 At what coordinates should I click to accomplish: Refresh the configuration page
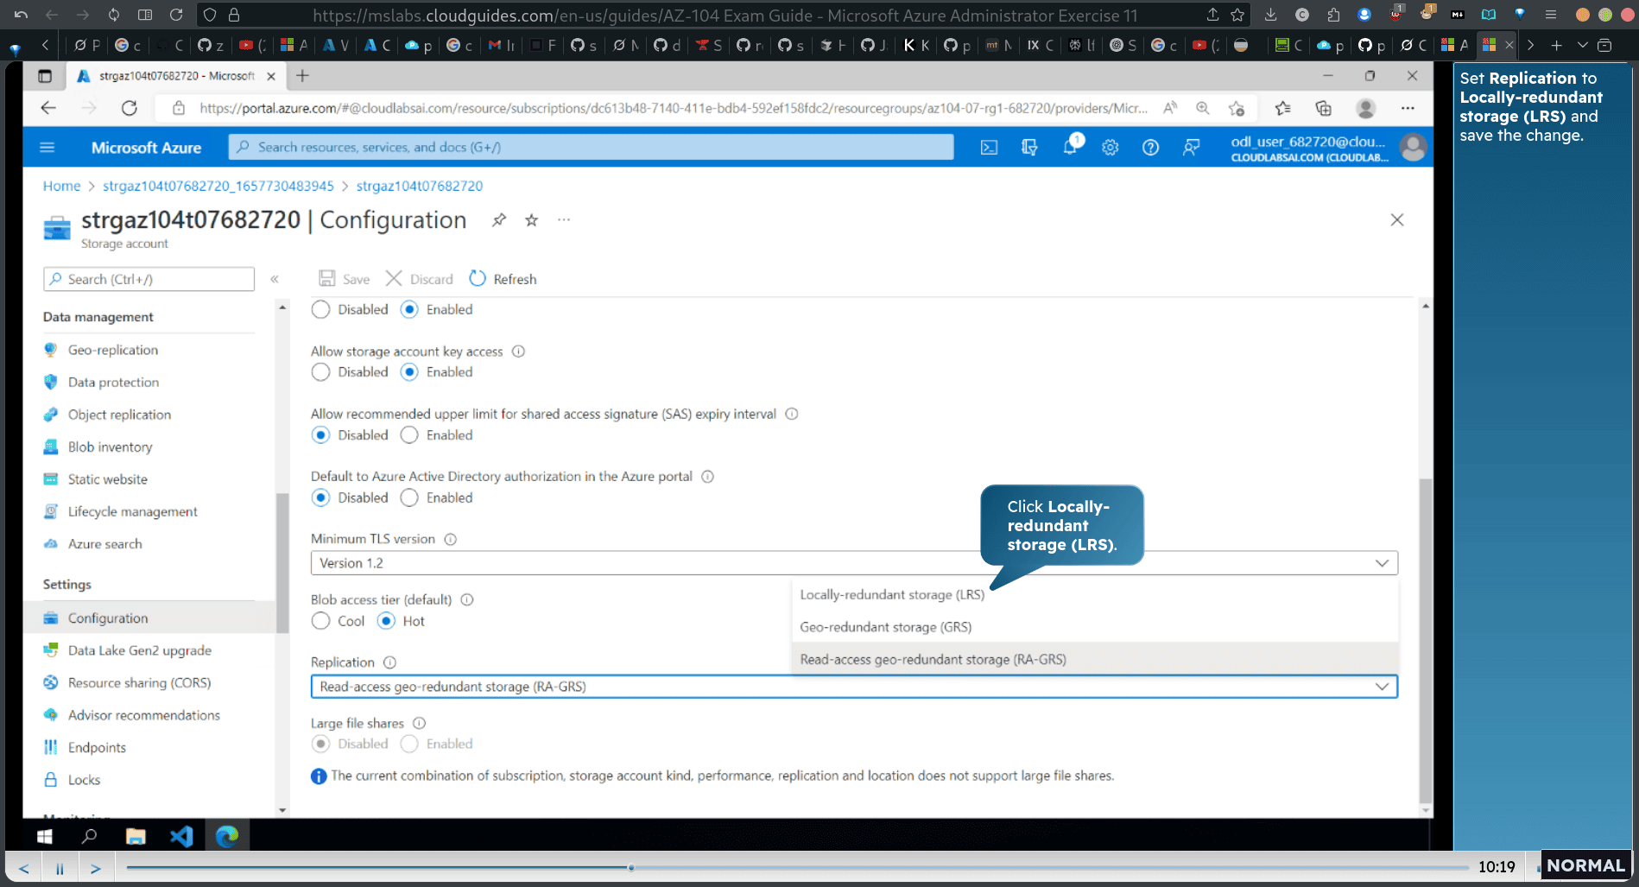[x=503, y=279]
